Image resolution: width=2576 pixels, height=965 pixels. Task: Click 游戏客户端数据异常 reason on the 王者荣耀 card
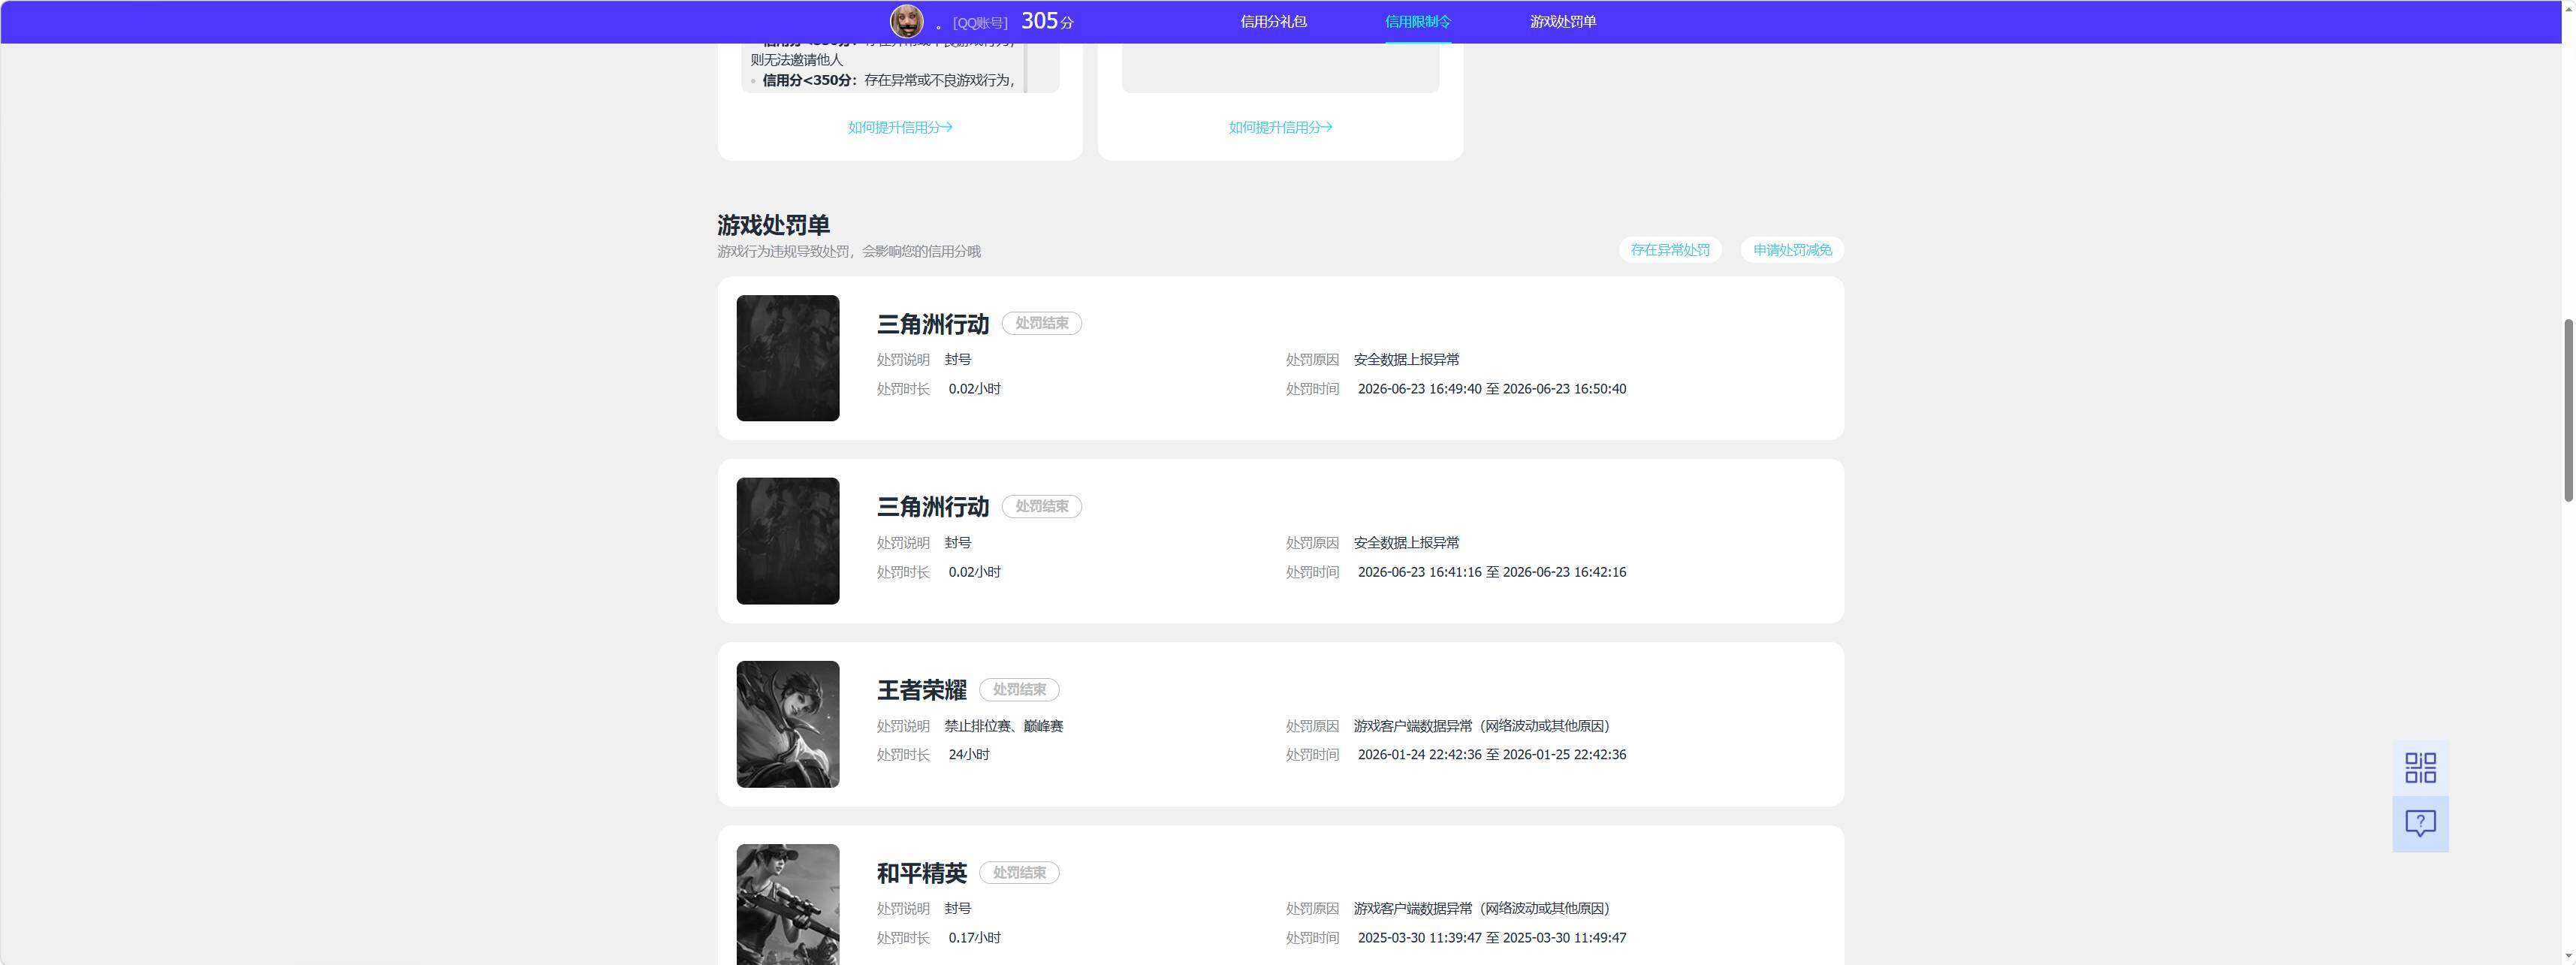1481,726
